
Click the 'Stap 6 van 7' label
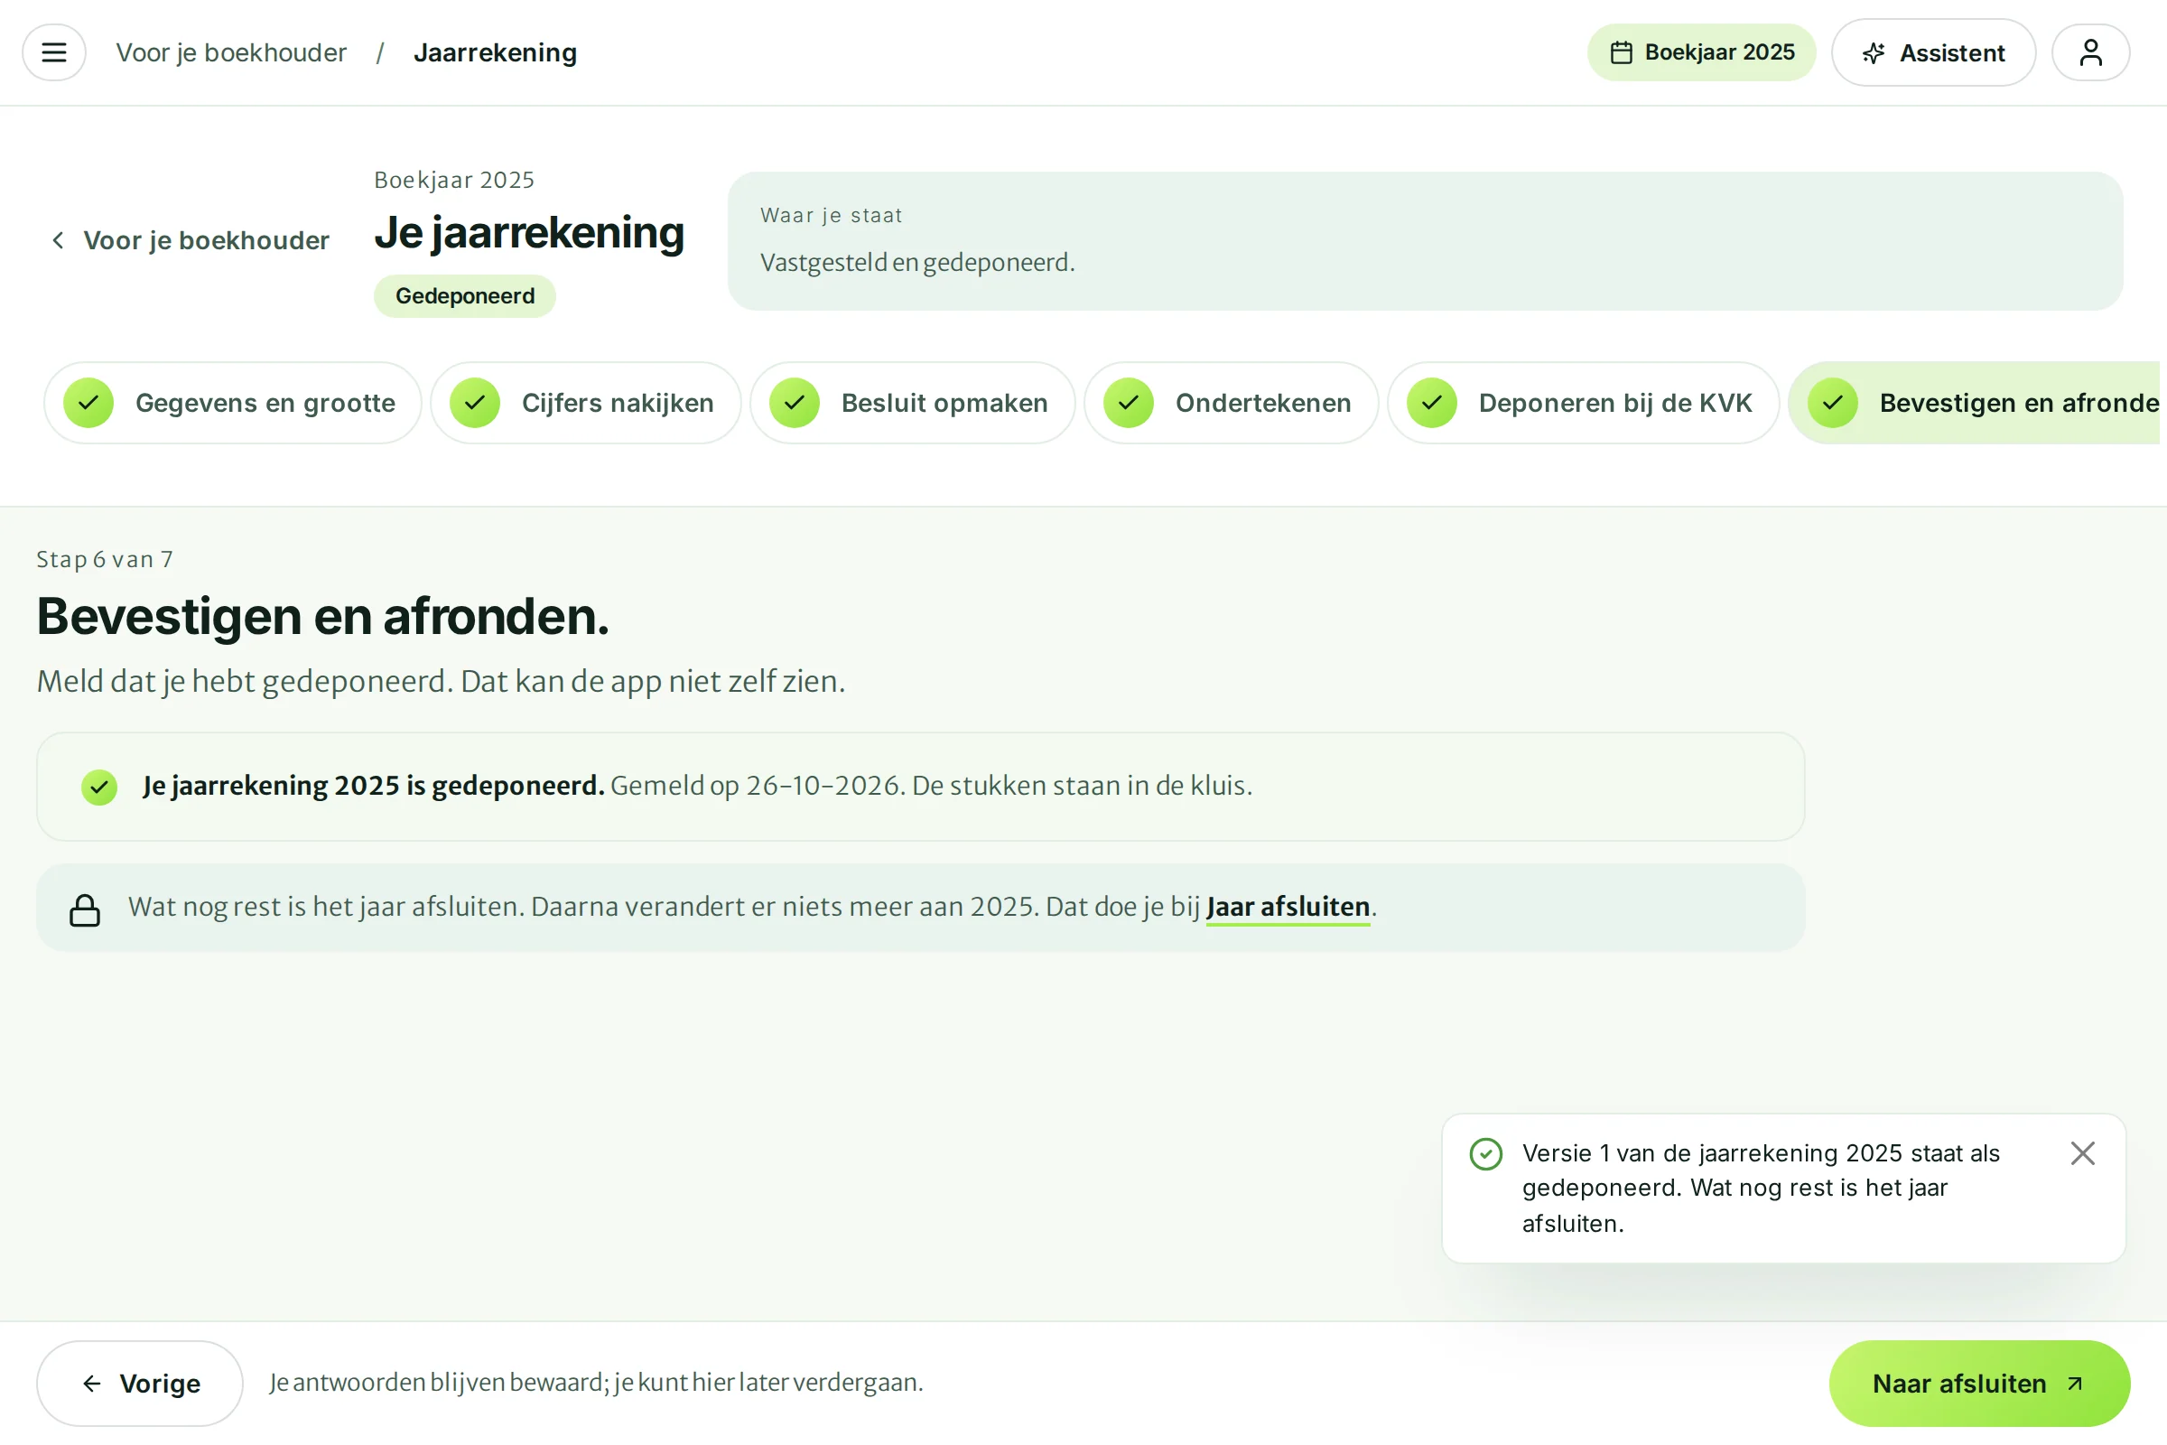tap(104, 559)
